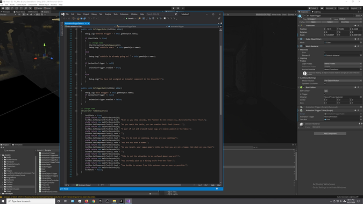
Task: Switch to the Animation tab in Unity
Action: (x=17, y=145)
